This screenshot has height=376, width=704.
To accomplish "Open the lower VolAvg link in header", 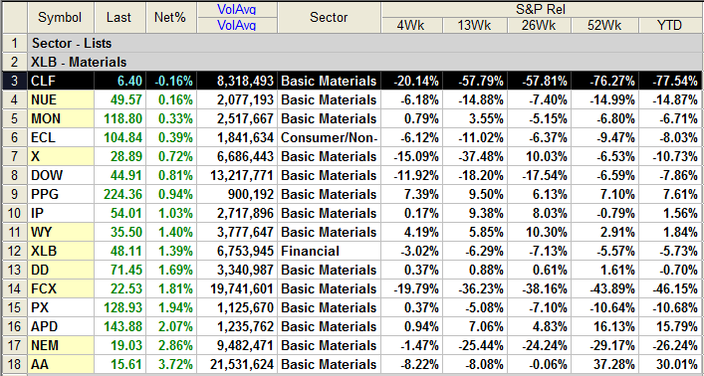I will click(x=237, y=26).
